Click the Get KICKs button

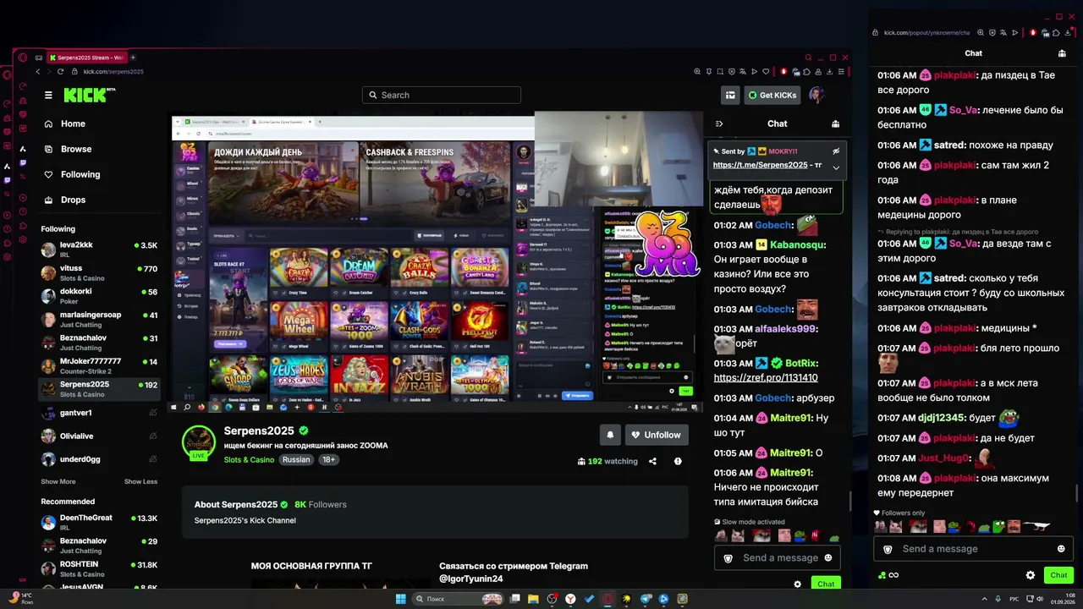772,95
